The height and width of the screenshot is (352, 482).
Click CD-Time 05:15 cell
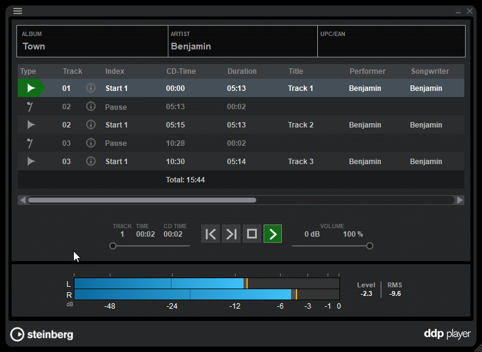176,125
